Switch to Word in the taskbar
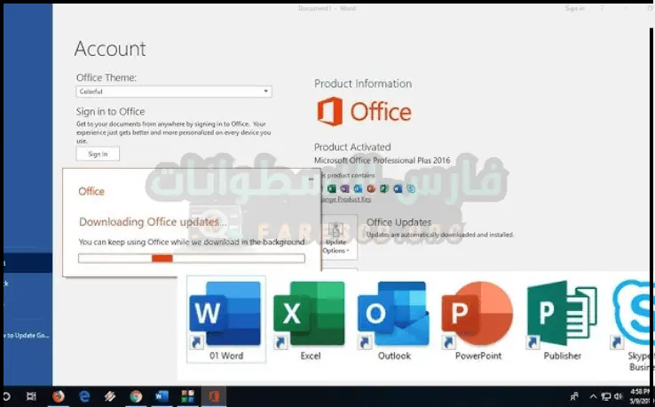The width and height of the screenshot is (655, 407). tap(162, 395)
